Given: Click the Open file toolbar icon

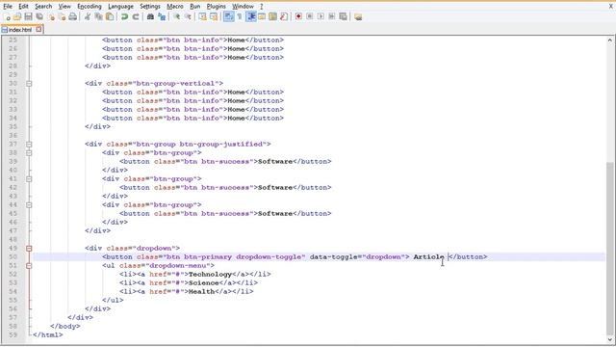Looking at the screenshot, I should coord(17,17).
